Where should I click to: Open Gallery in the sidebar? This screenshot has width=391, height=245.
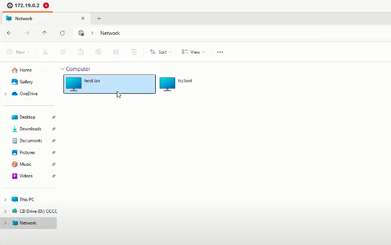pyautogui.click(x=22, y=81)
